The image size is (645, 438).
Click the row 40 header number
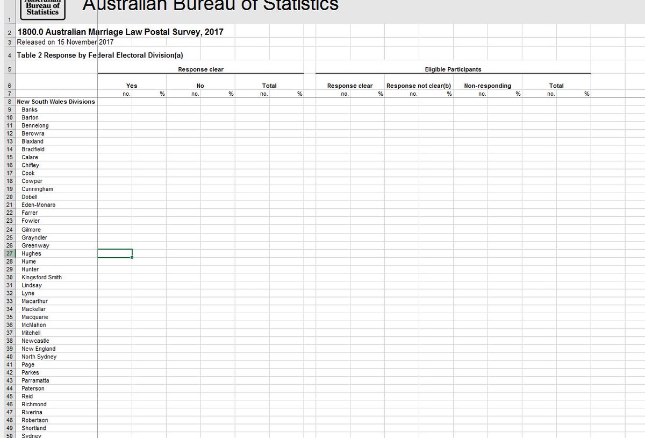pos(10,357)
